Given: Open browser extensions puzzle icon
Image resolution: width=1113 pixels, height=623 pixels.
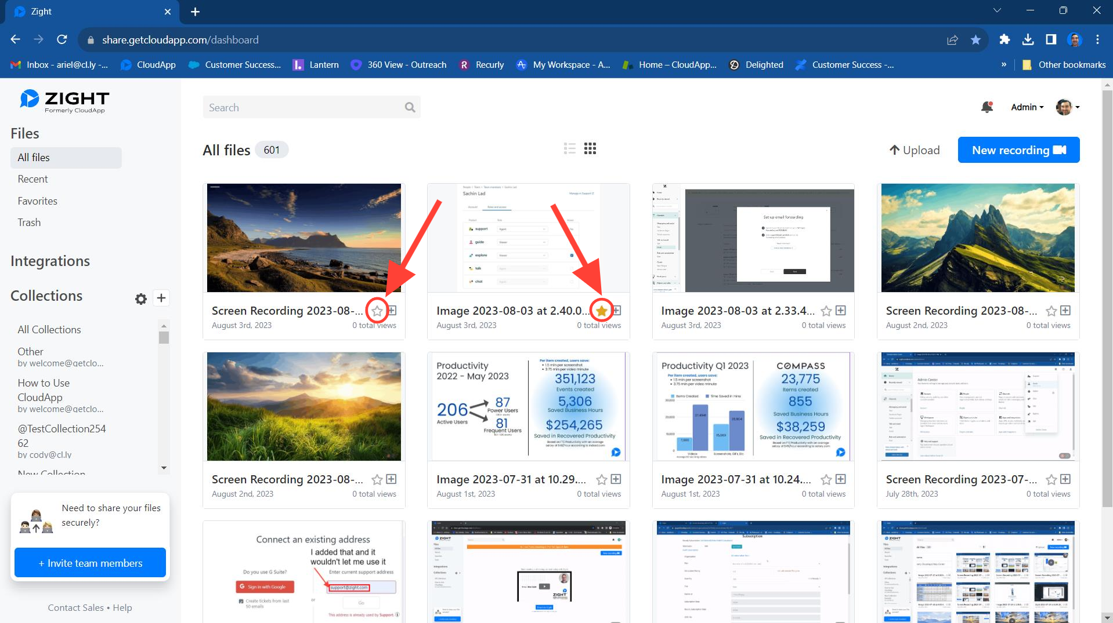Looking at the screenshot, I should pyautogui.click(x=1004, y=39).
